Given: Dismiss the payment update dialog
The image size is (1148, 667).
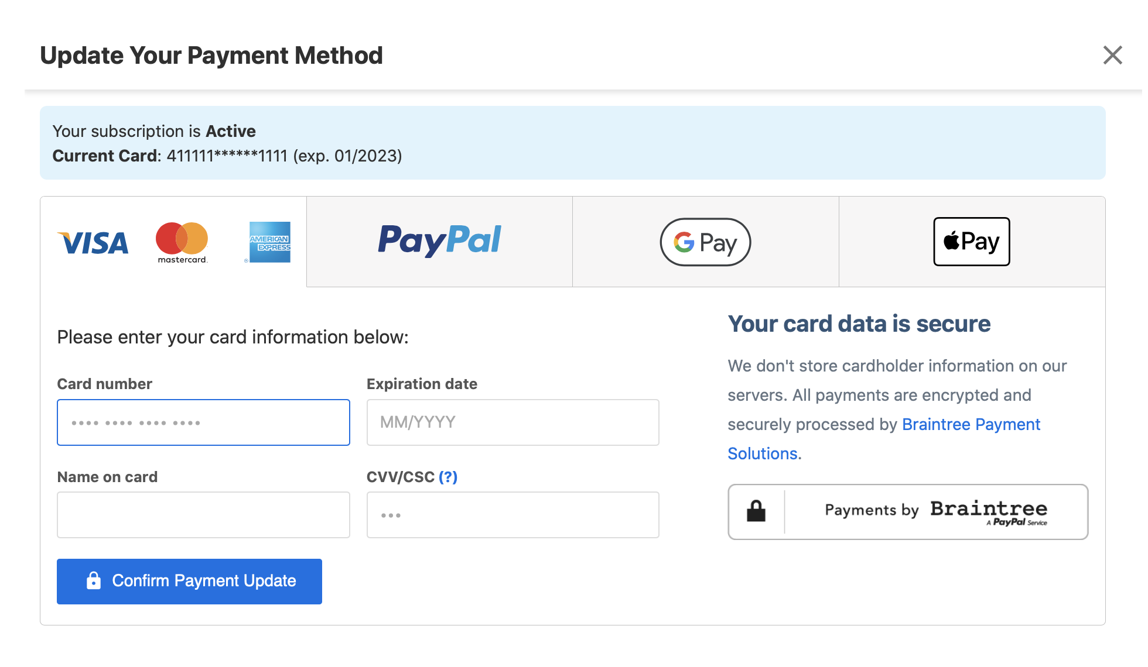Looking at the screenshot, I should coord(1112,55).
